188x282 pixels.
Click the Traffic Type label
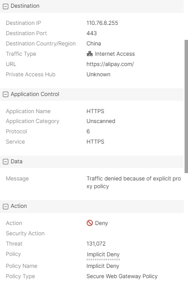click(21, 54)
